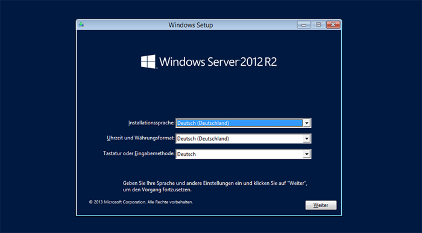
Task: Click the Windows Server 2012 R2 heading text
Action: coord(218,62)
